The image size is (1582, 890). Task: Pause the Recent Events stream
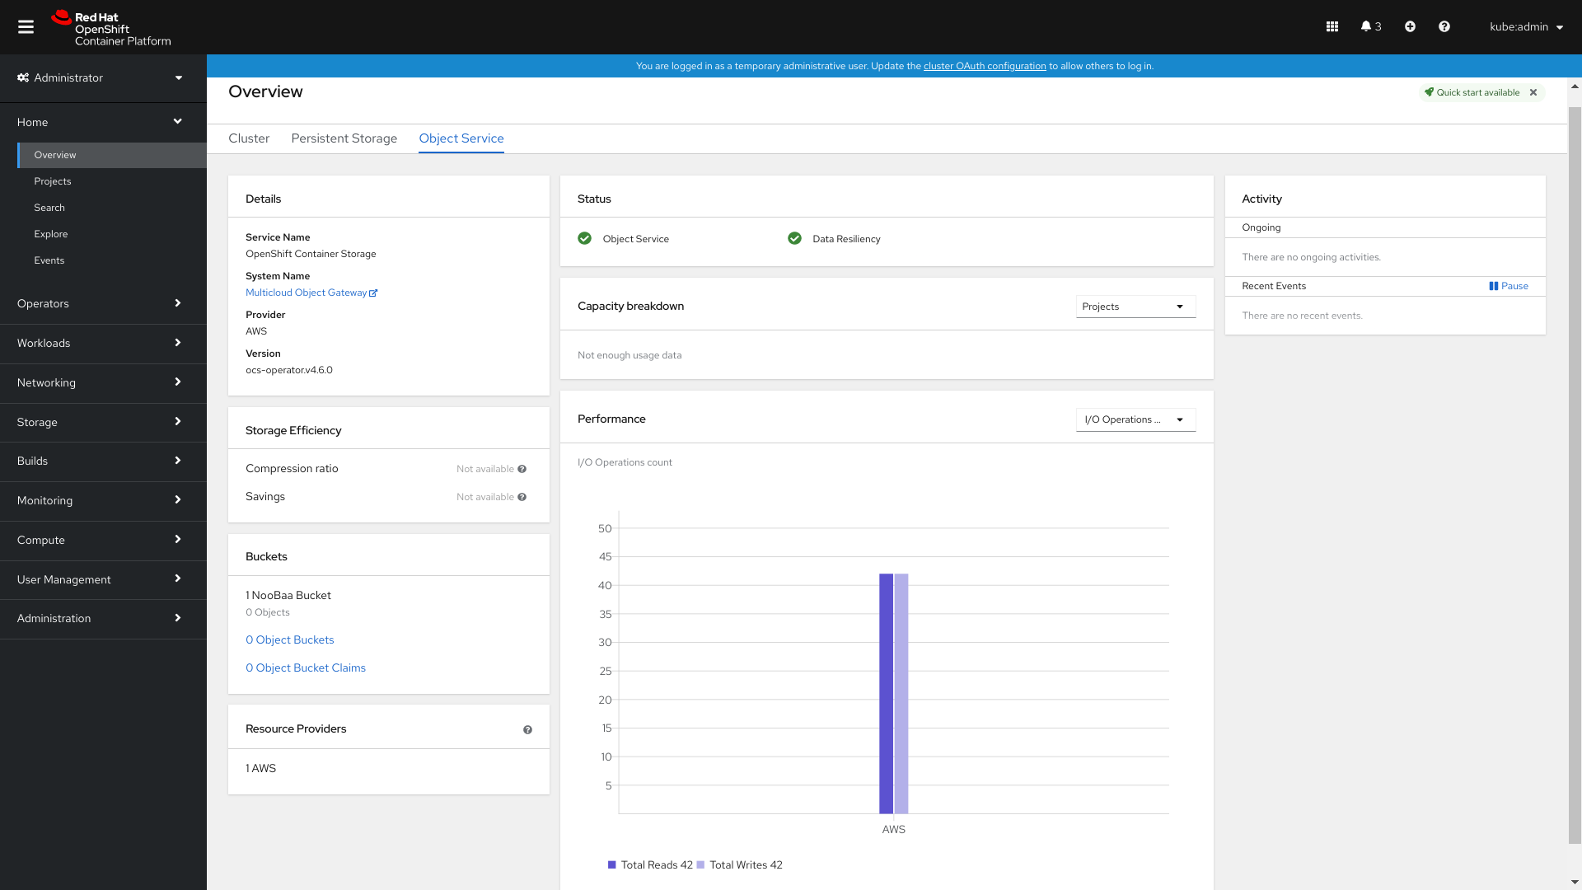point(1509,286)
